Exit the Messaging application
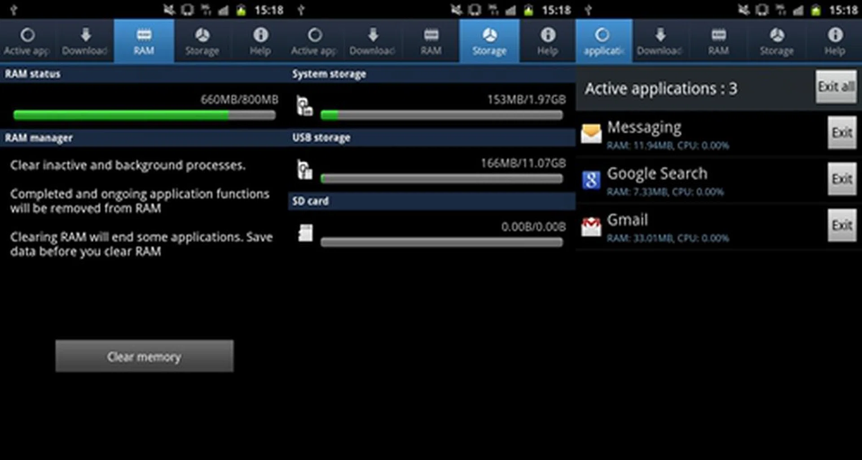 842,133
